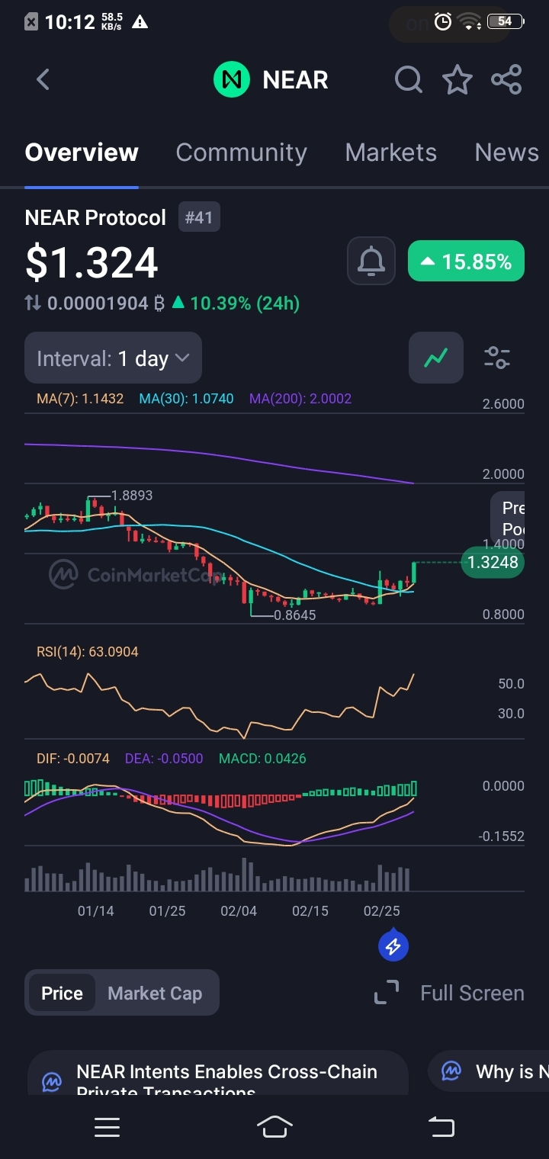Open the "Why is N" article card
Image resolution: width=549 pixels, height=1159 pixels.
tap(489, 1073)
